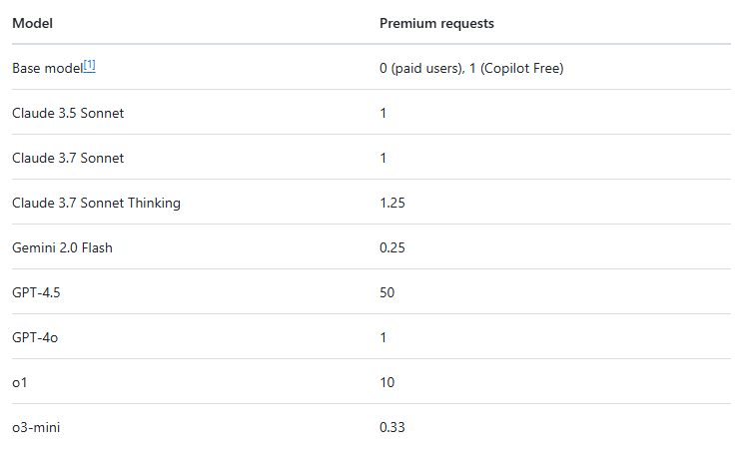Click the 0.25 premium requests value

392,248
